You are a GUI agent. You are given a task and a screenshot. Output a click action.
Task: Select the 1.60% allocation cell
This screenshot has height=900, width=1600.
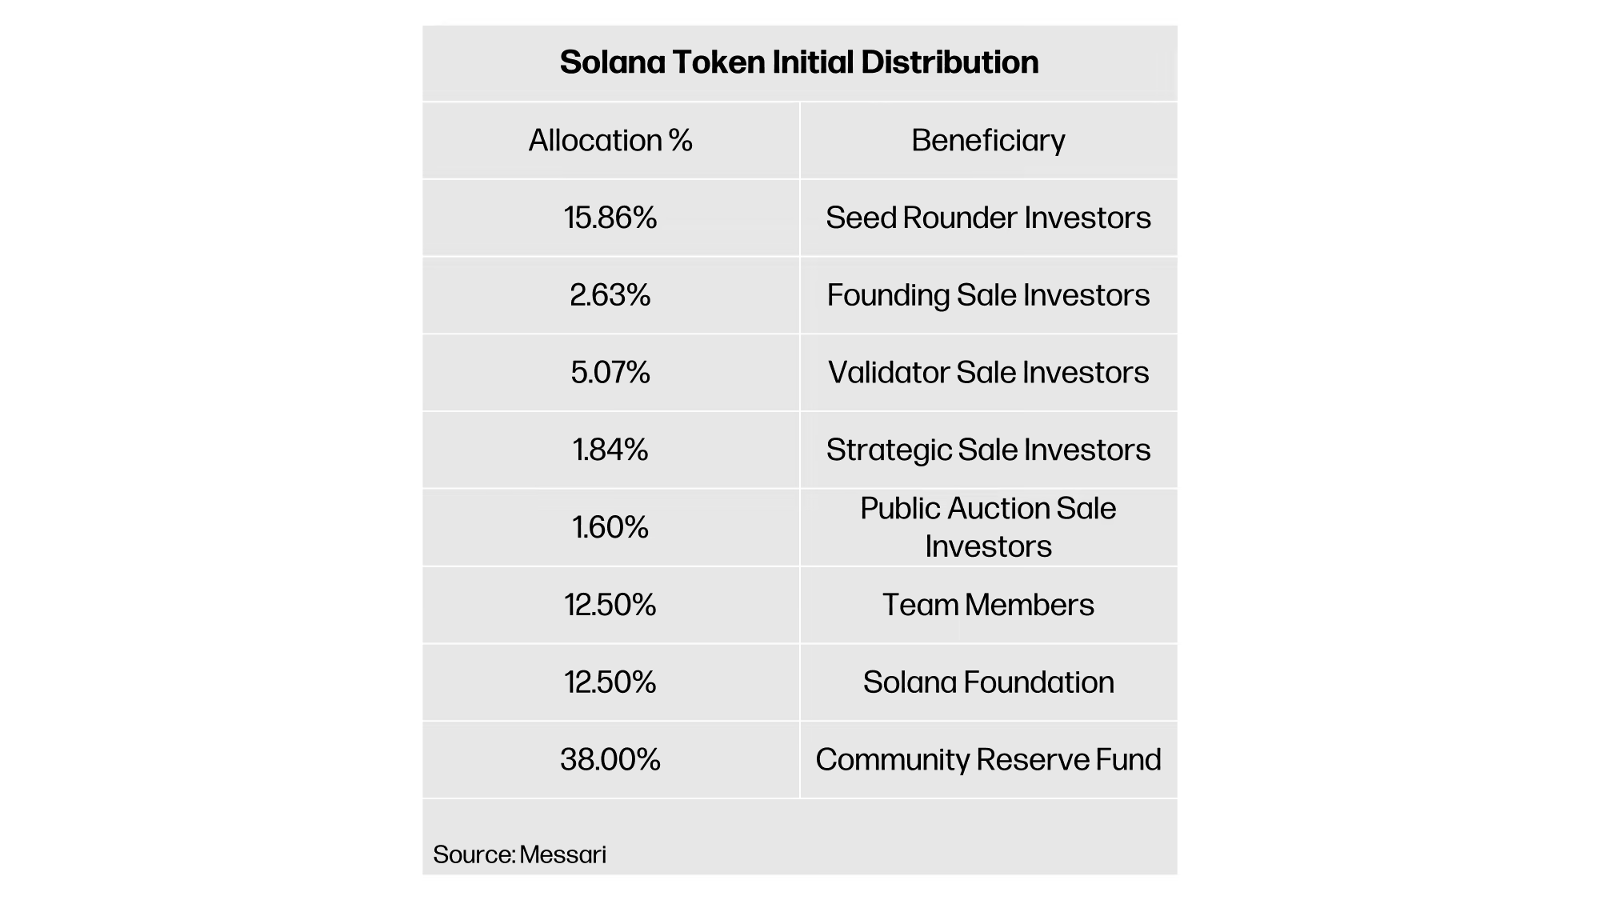coord(610,527)
